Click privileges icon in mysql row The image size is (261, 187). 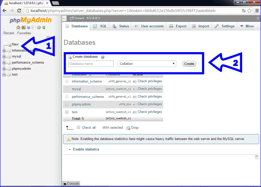[x=135, y=89]
